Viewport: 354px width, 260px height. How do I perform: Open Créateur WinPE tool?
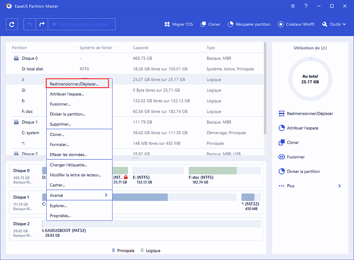pyautogui.click(x=296, y=24)
